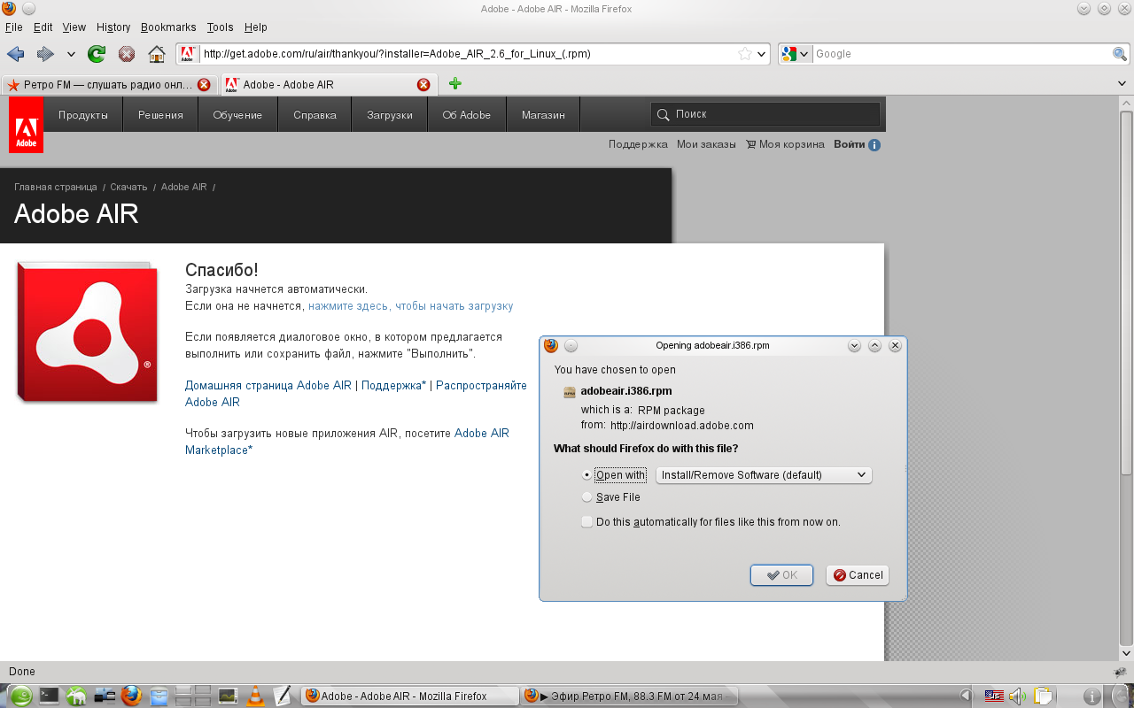This screenshot has width=1134, height=708.
Task: Open the list all tabs dropdown
Action: [1122, 83]
